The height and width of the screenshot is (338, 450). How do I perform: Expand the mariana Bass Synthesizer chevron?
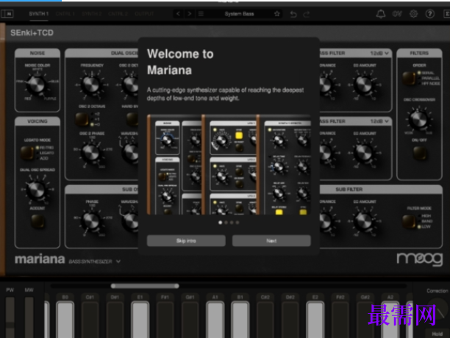(118, 262)
